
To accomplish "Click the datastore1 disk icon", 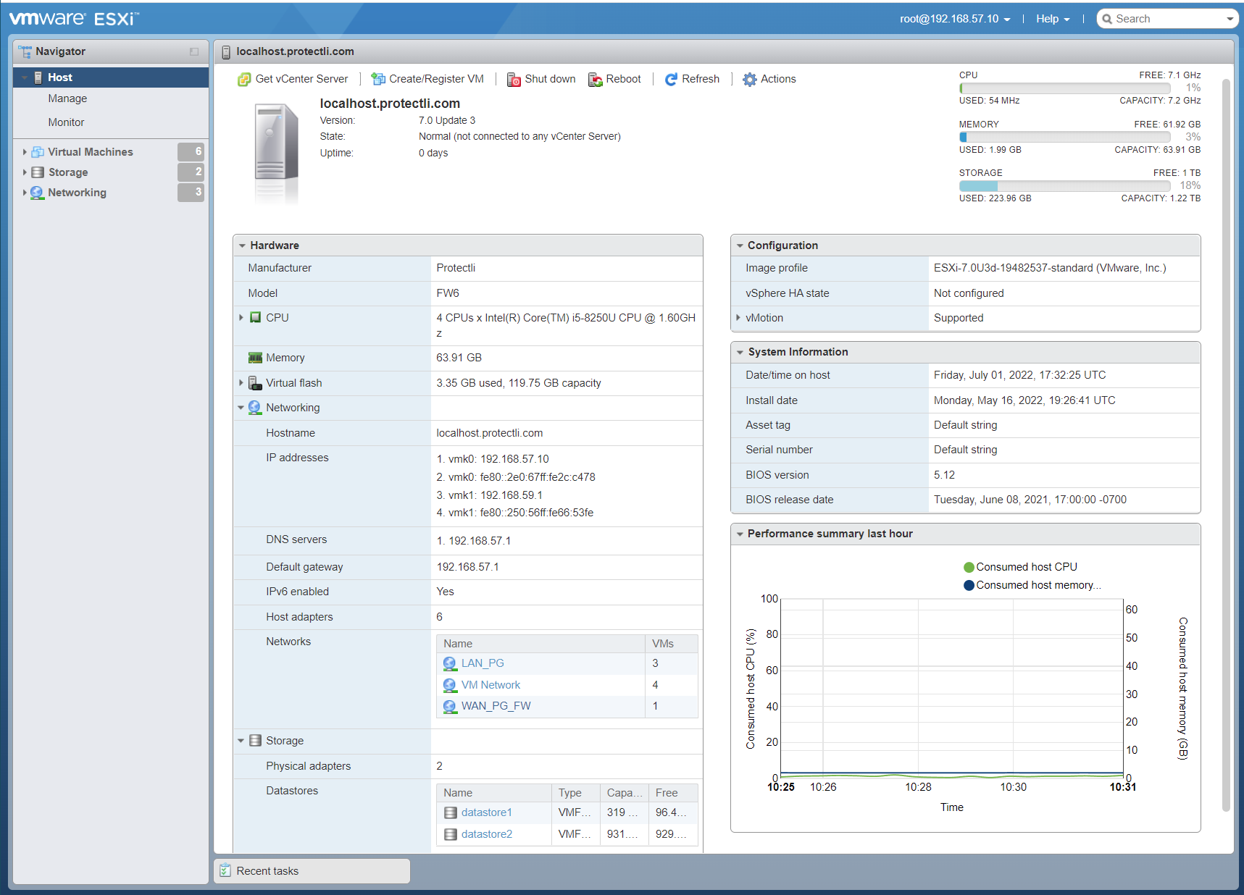I will (x=451, y=812).
